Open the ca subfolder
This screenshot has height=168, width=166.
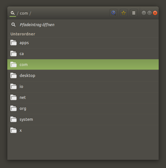[83, 54]
